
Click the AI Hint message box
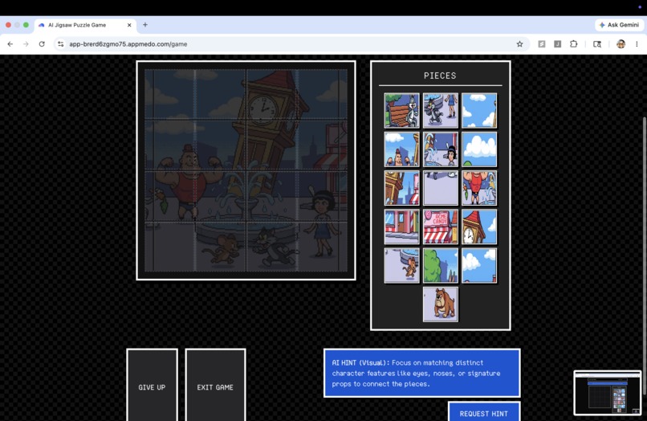tap(421, 373)
